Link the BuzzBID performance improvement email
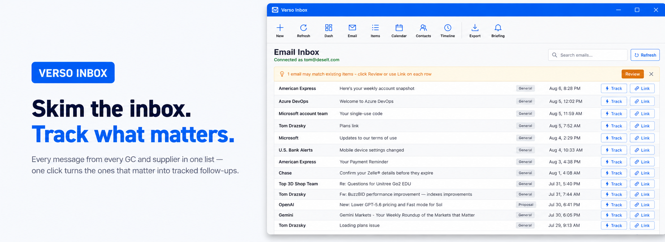 642,194
